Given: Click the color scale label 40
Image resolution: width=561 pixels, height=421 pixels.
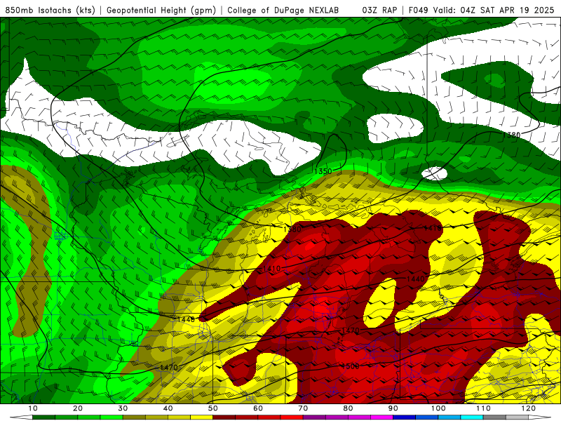Looking at the screenshot, I should [168, 408].
